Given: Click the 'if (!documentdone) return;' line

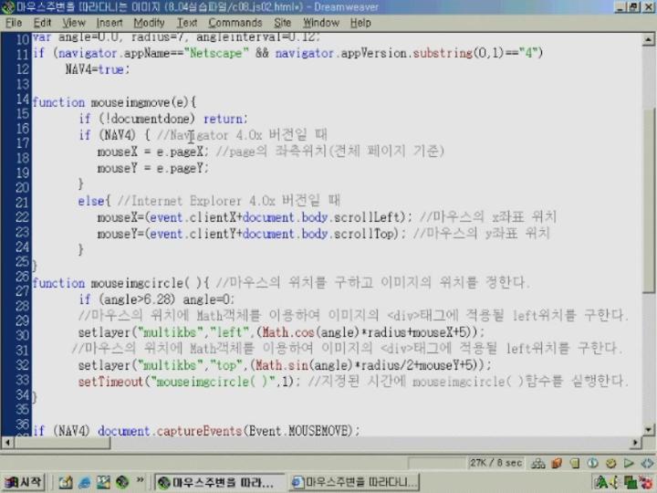Looking at the screenshot, I should click(x=163, y=119).
